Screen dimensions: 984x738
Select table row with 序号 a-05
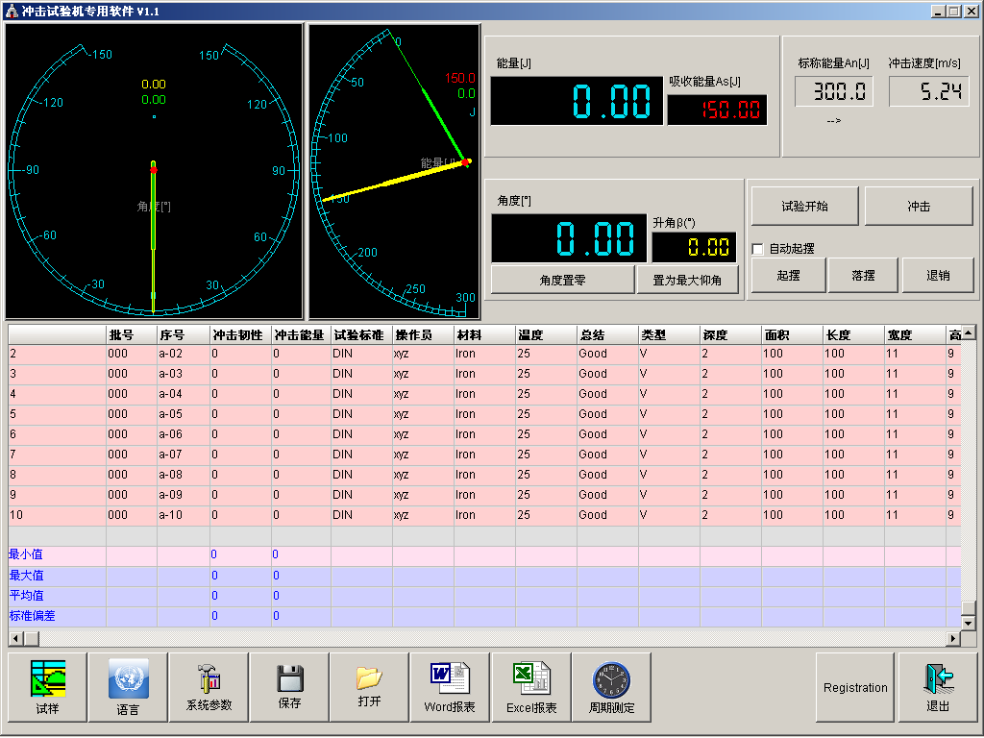click(183, 414)
